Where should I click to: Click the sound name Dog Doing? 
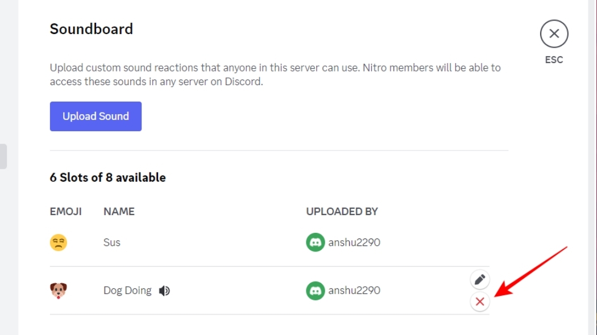[127, 290]
